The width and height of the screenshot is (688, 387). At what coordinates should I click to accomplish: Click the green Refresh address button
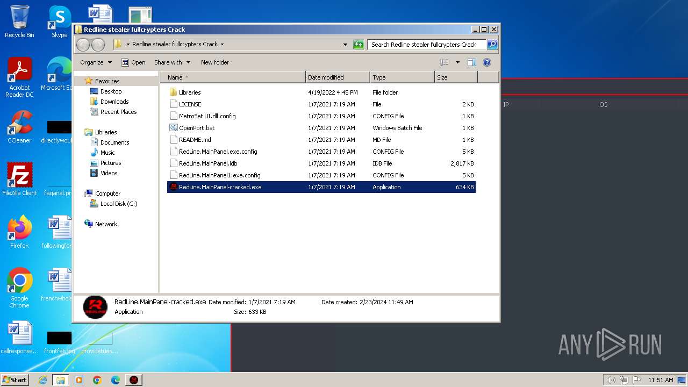point(359,45)
